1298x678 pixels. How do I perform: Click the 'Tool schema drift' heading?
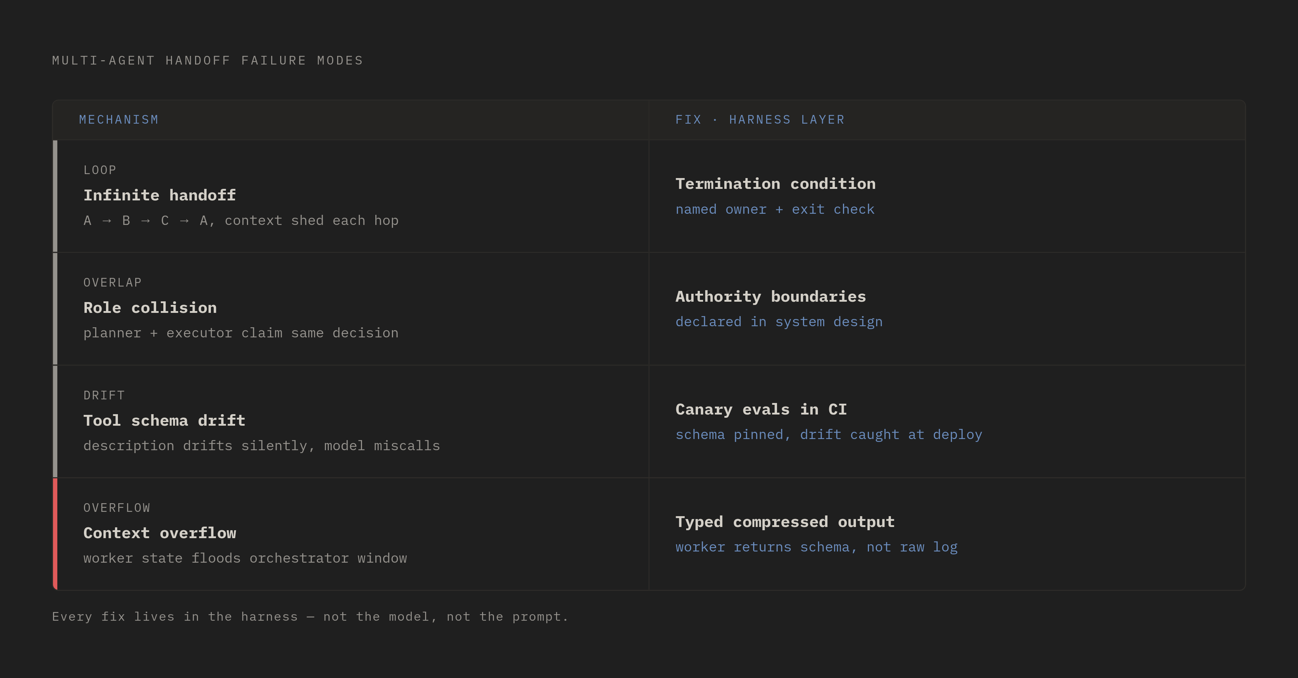point(164,421)
